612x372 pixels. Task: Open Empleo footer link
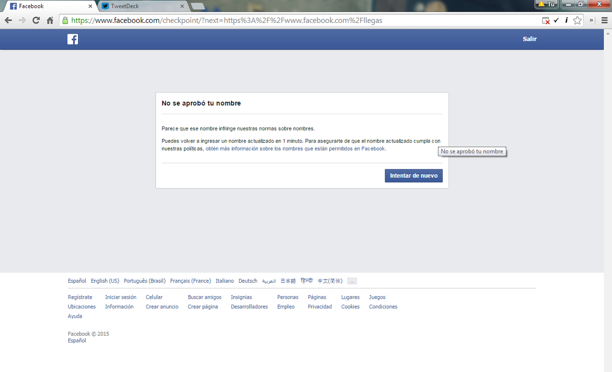(286, 307)
